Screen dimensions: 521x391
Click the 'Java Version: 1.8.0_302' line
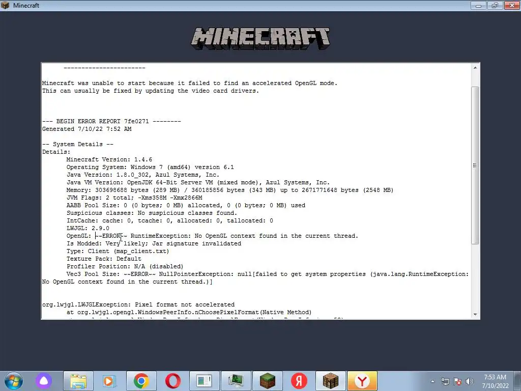143,175
